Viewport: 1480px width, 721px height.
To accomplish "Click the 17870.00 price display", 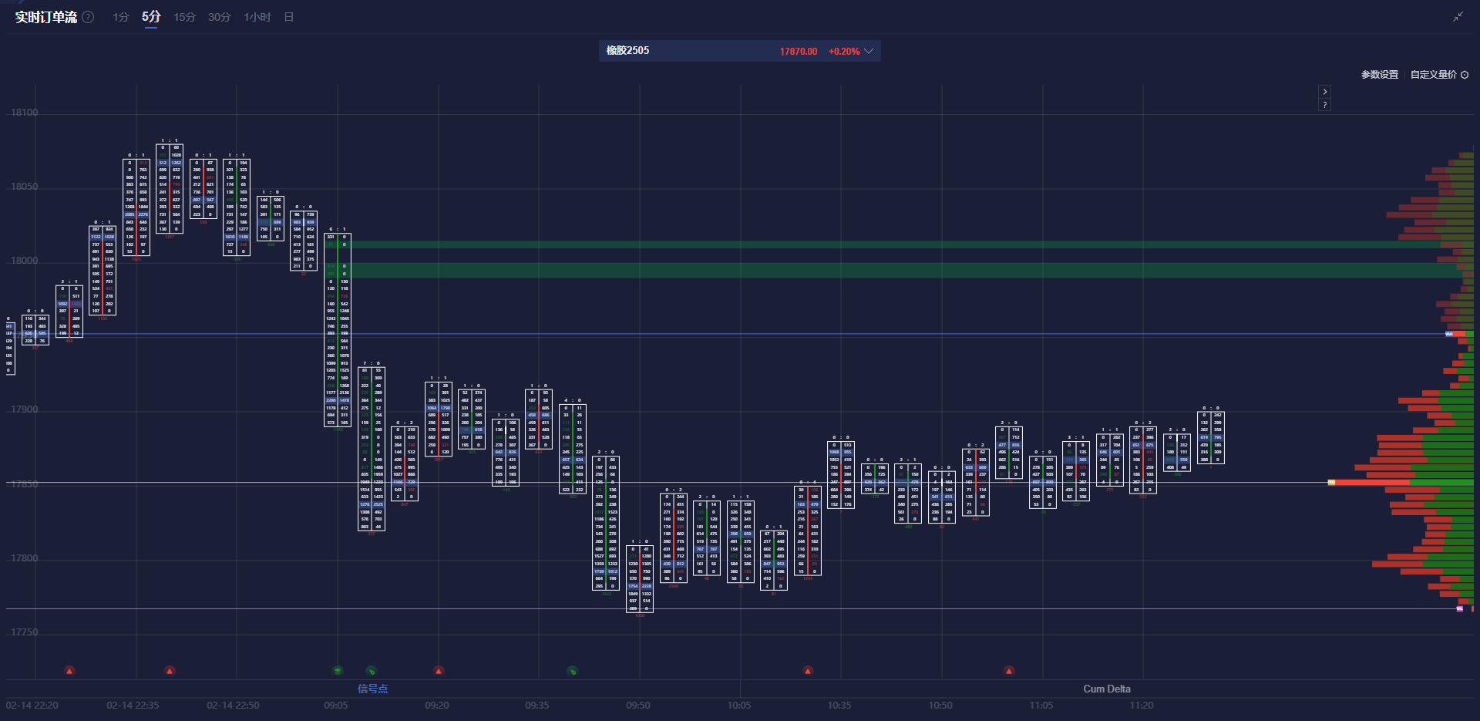I will 798,51.
